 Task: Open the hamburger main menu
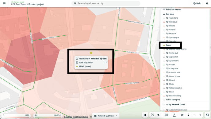pos(4,3)
